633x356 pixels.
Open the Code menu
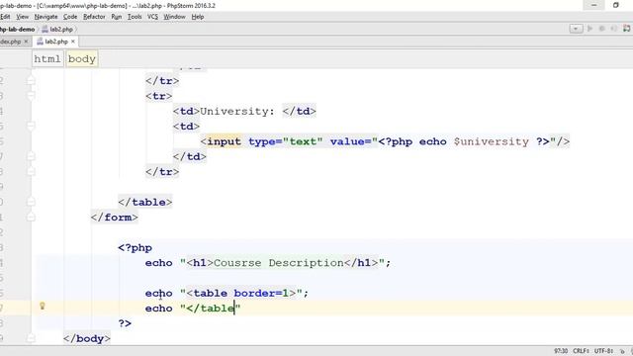pyautogui.click(x=70, y=17)
